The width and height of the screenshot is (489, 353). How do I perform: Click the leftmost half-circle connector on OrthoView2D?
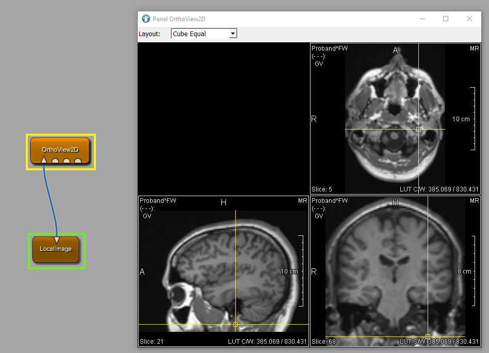(x=55, y=162)
